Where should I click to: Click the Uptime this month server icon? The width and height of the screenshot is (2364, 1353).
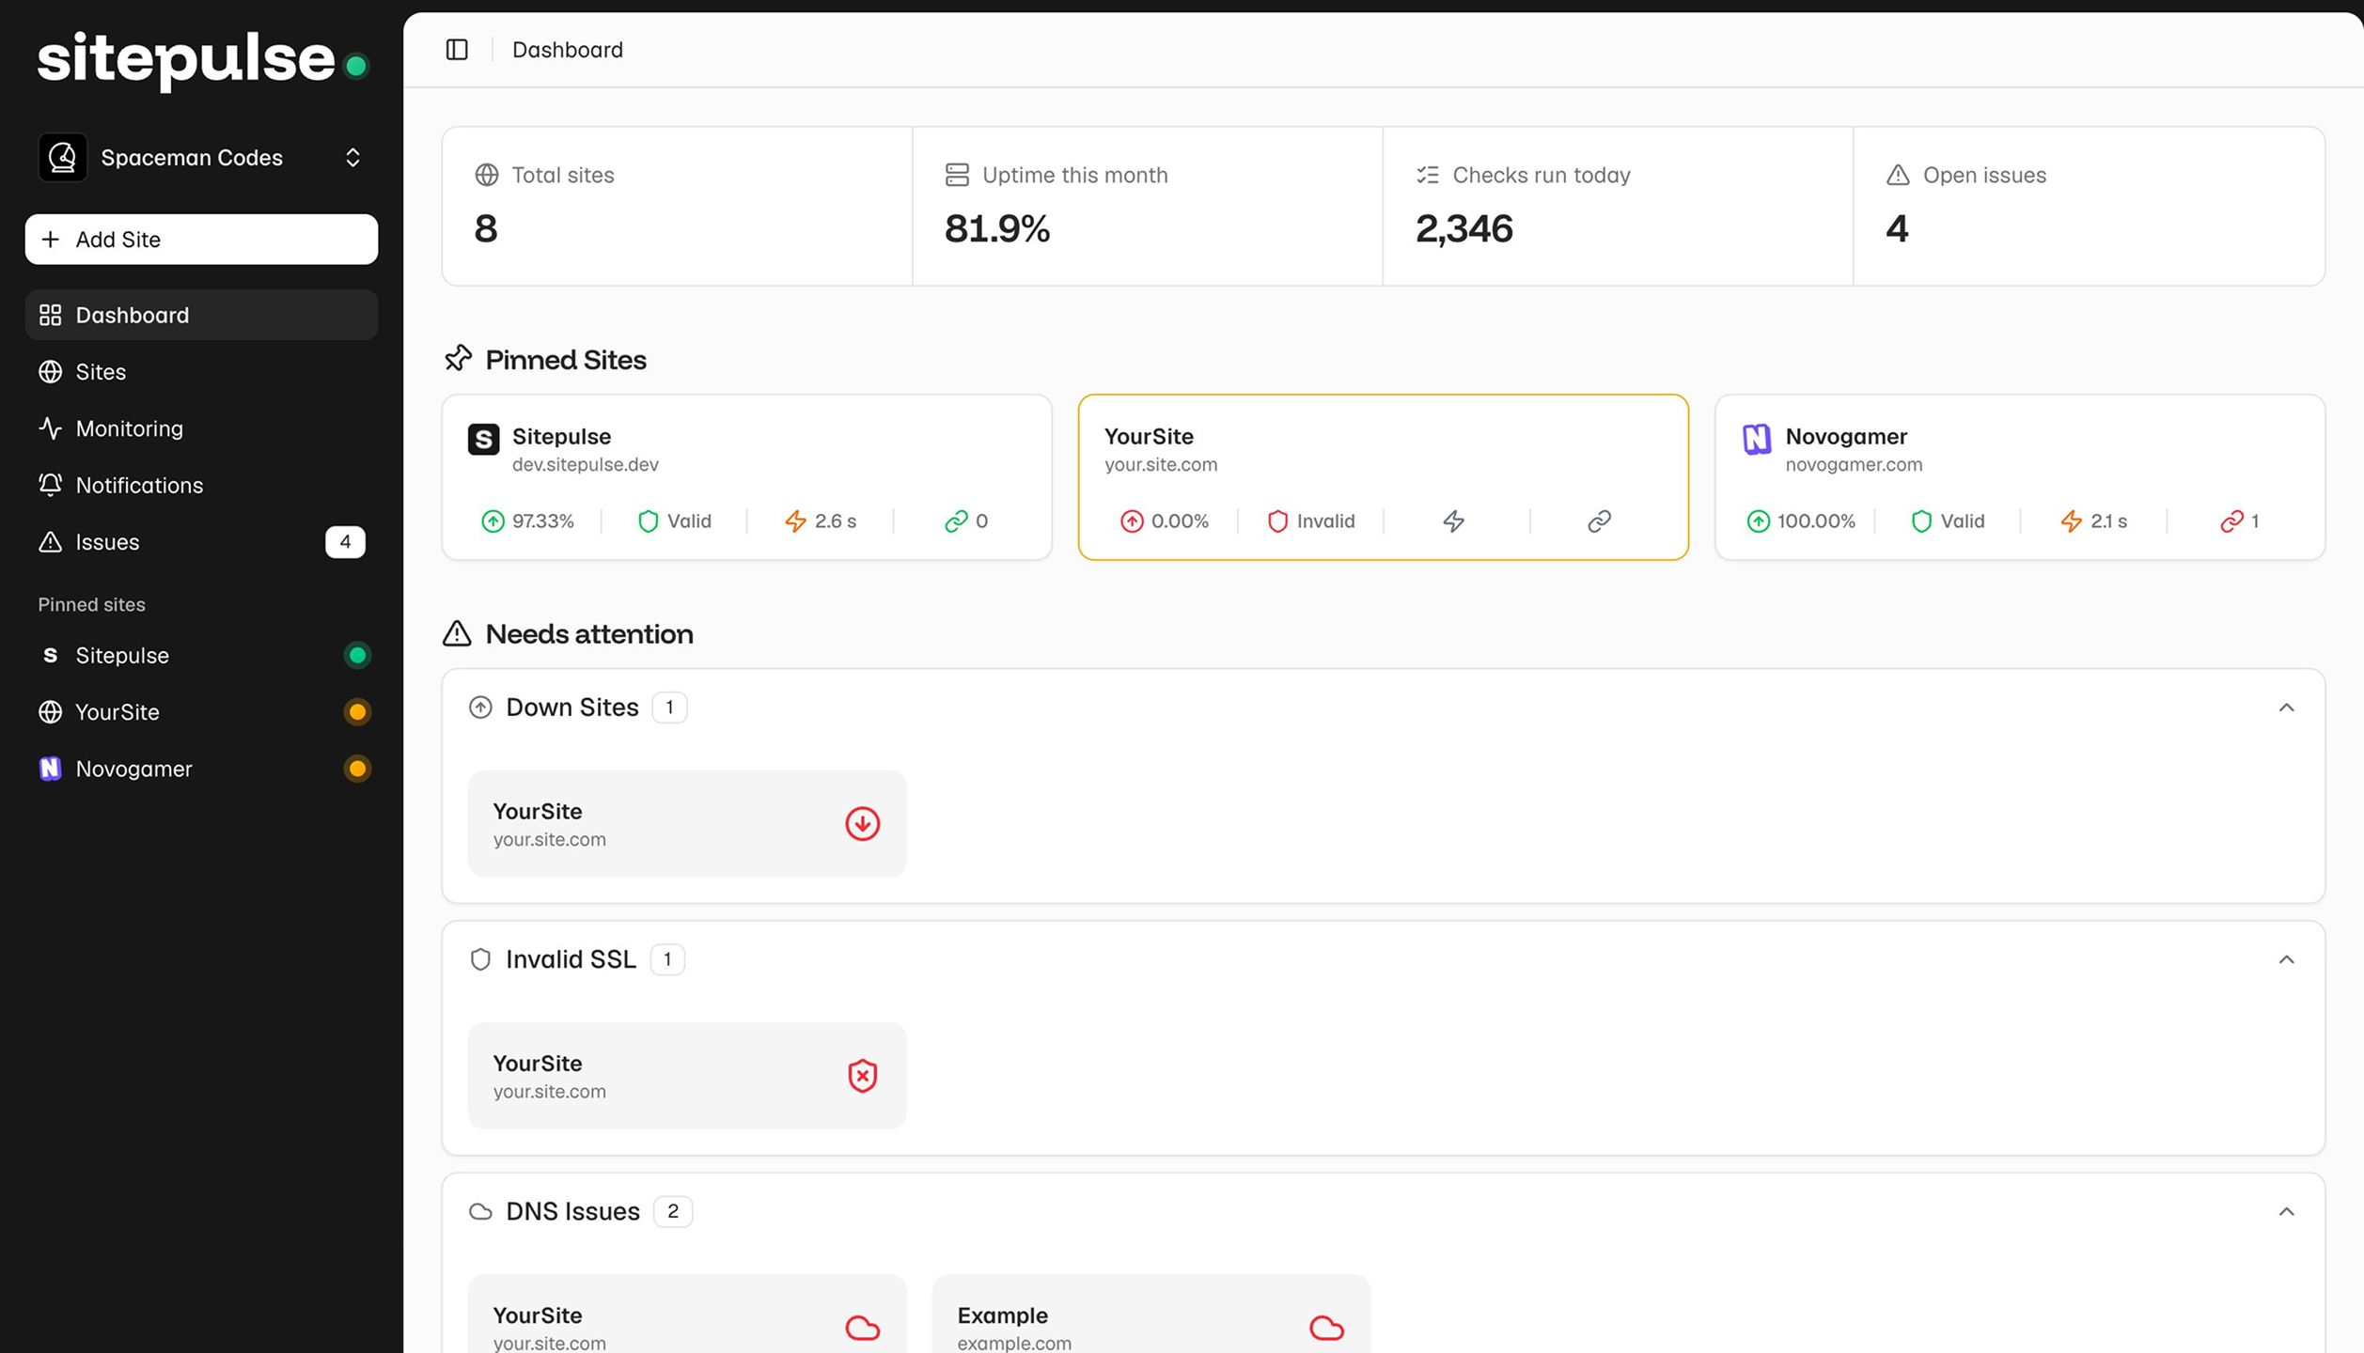tap(957, 175)
